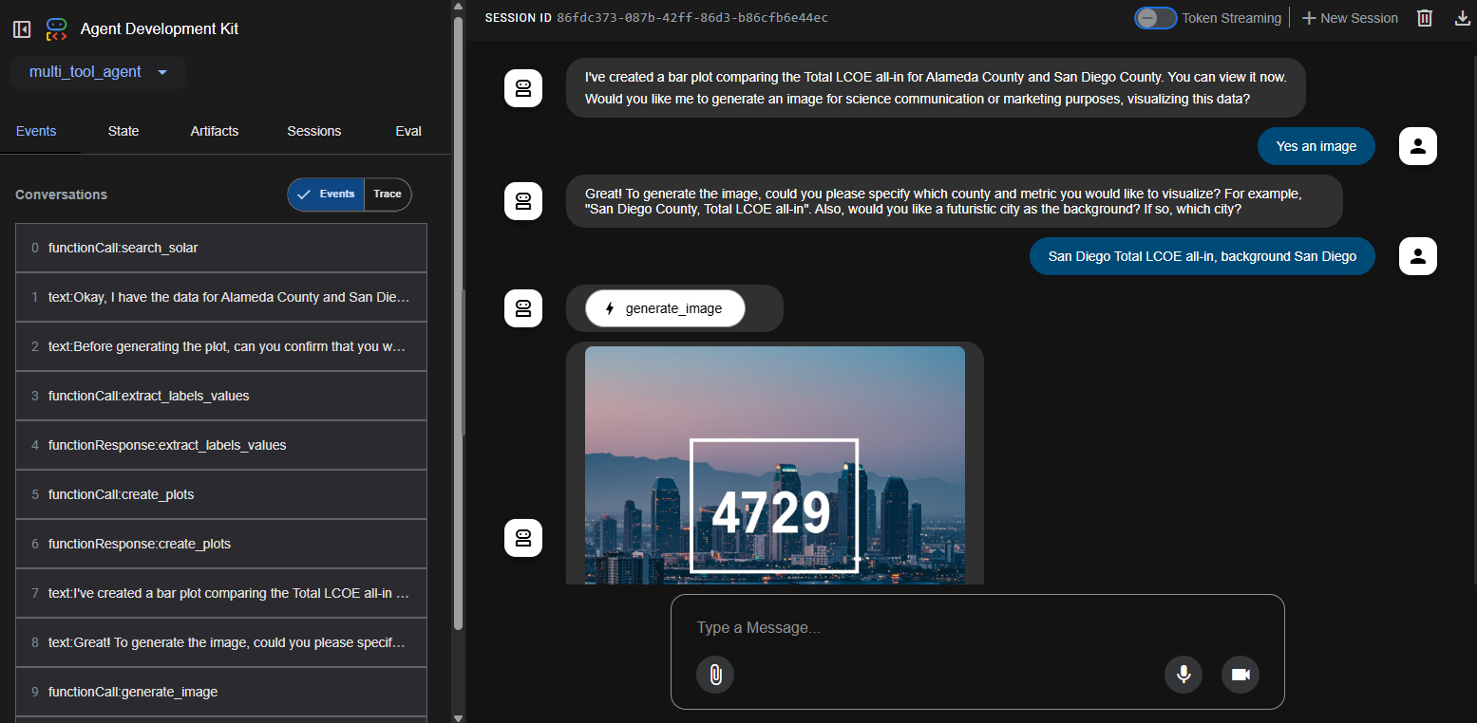Switch to the State tab
The image size is (1477, 723).
123,131
